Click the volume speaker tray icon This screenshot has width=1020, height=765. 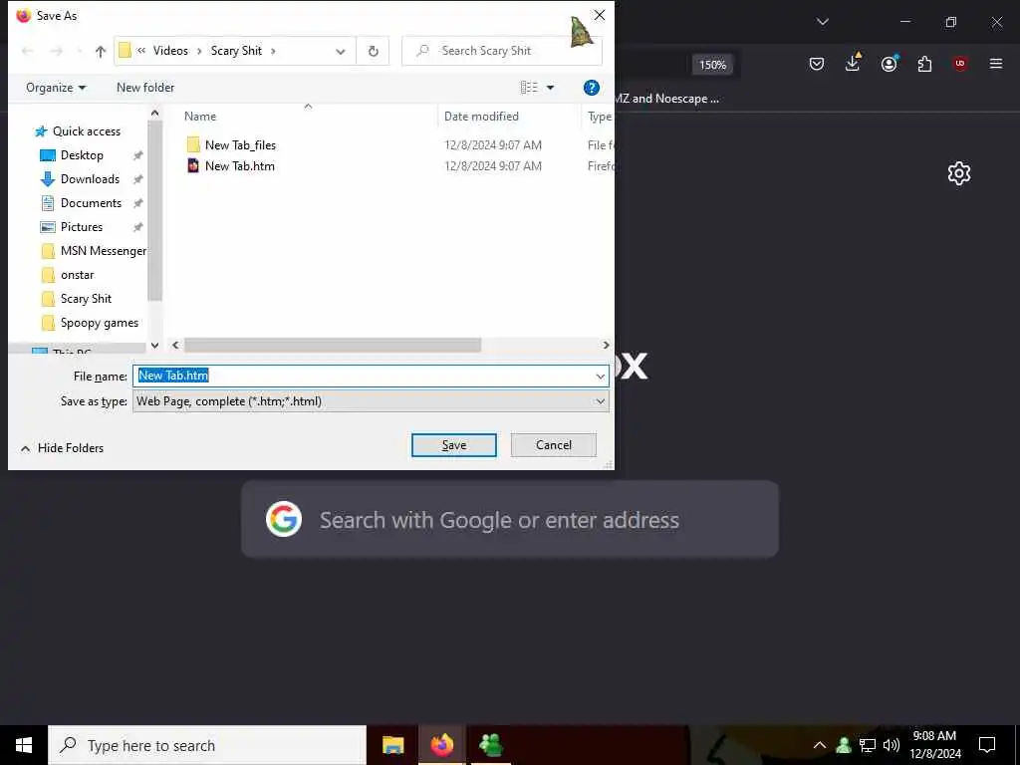(x=891, y=745)
